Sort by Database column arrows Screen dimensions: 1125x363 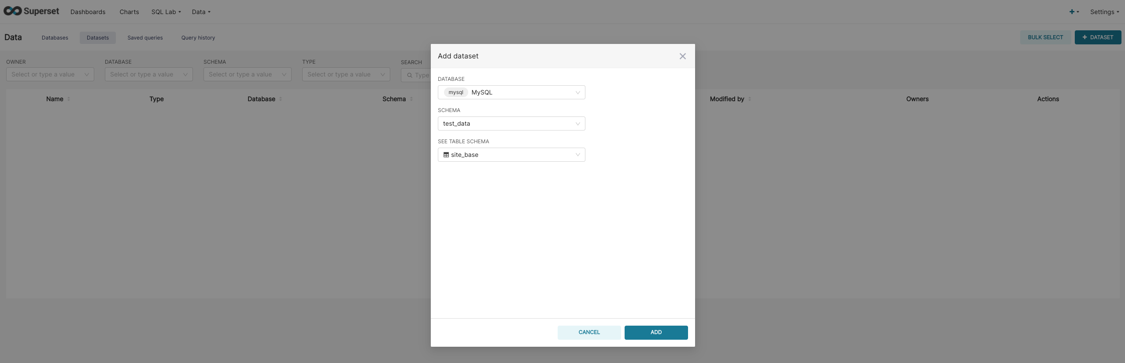pyautogui.click(x=281, y=99)
